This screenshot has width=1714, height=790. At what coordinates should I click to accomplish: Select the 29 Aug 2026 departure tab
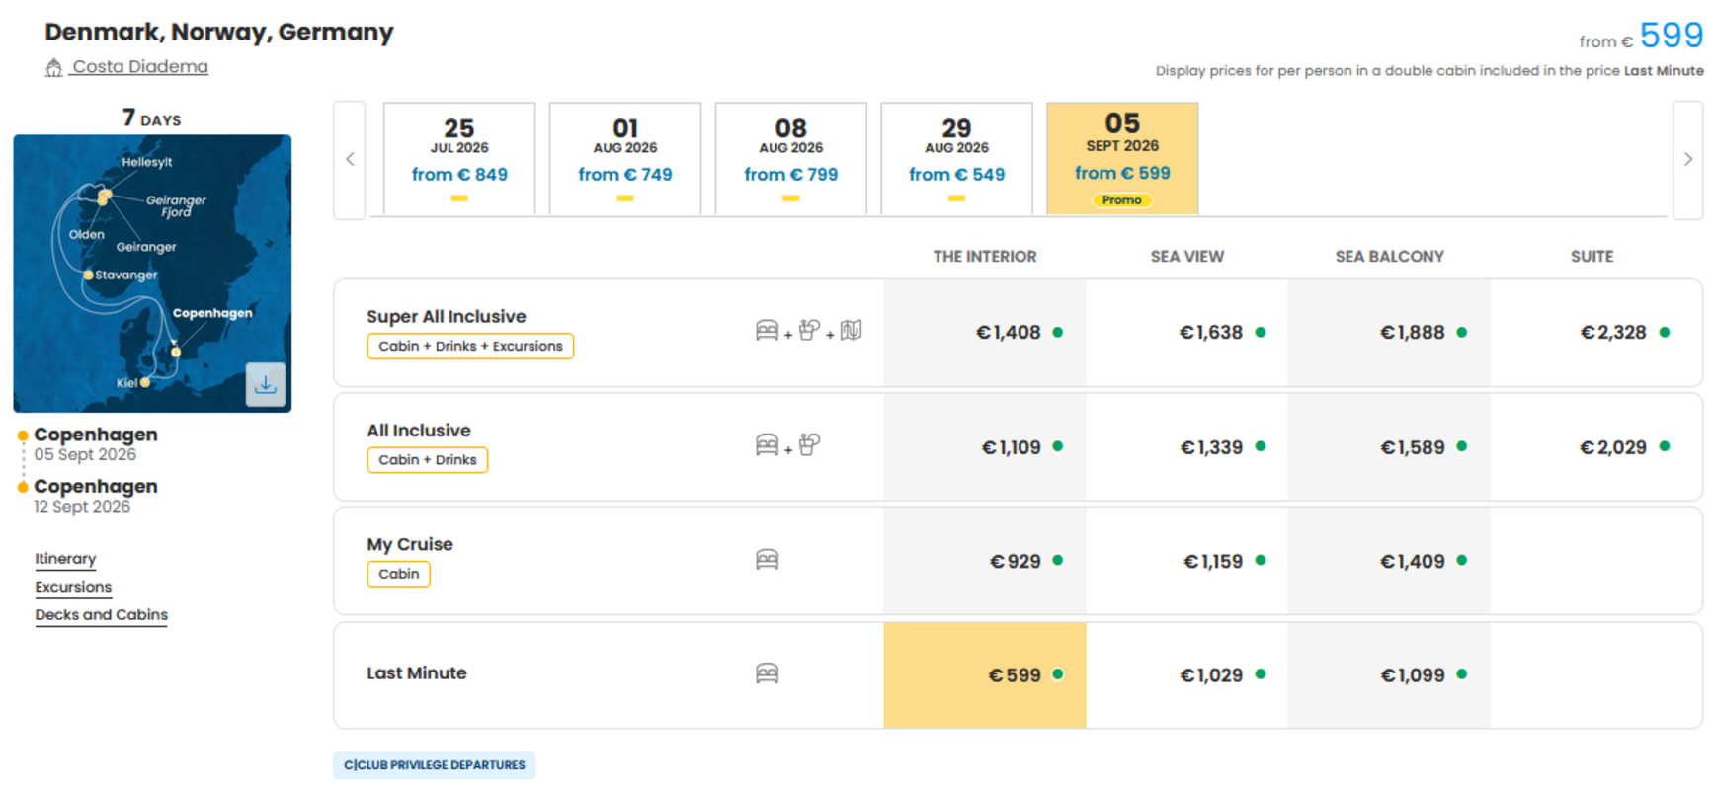(956, 158)
